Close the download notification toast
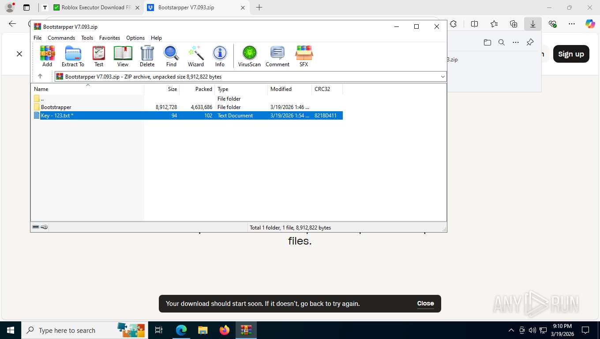The height and width of the screenshot is (339, 600). click(425, 303)
